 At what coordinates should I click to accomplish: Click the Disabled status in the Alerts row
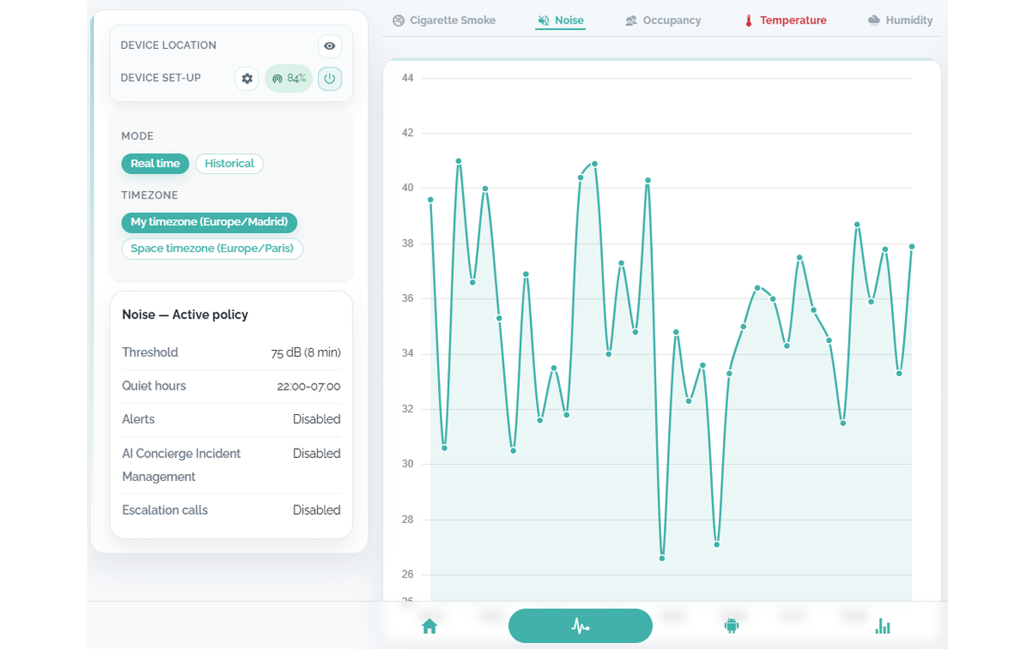point(317,420)
